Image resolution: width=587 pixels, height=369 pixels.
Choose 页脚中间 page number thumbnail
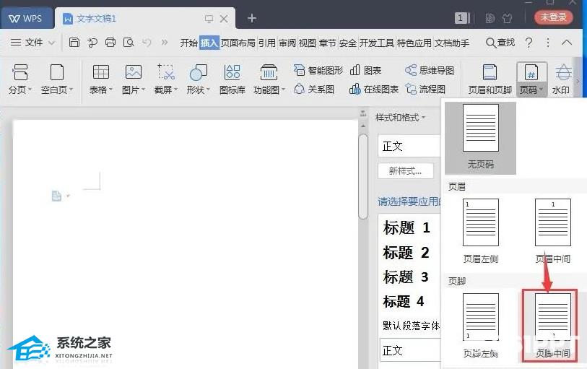(x=553, y=316)
